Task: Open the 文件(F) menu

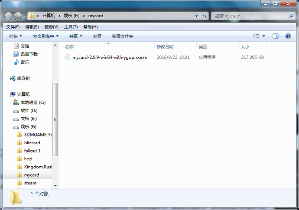Action: pos(13,27)
